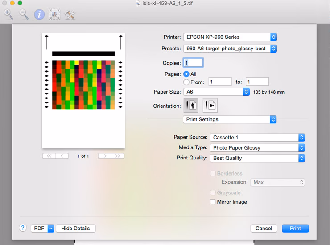Select the All pages radio button
The image size is (330, 245).
click(x=186, y=74)
